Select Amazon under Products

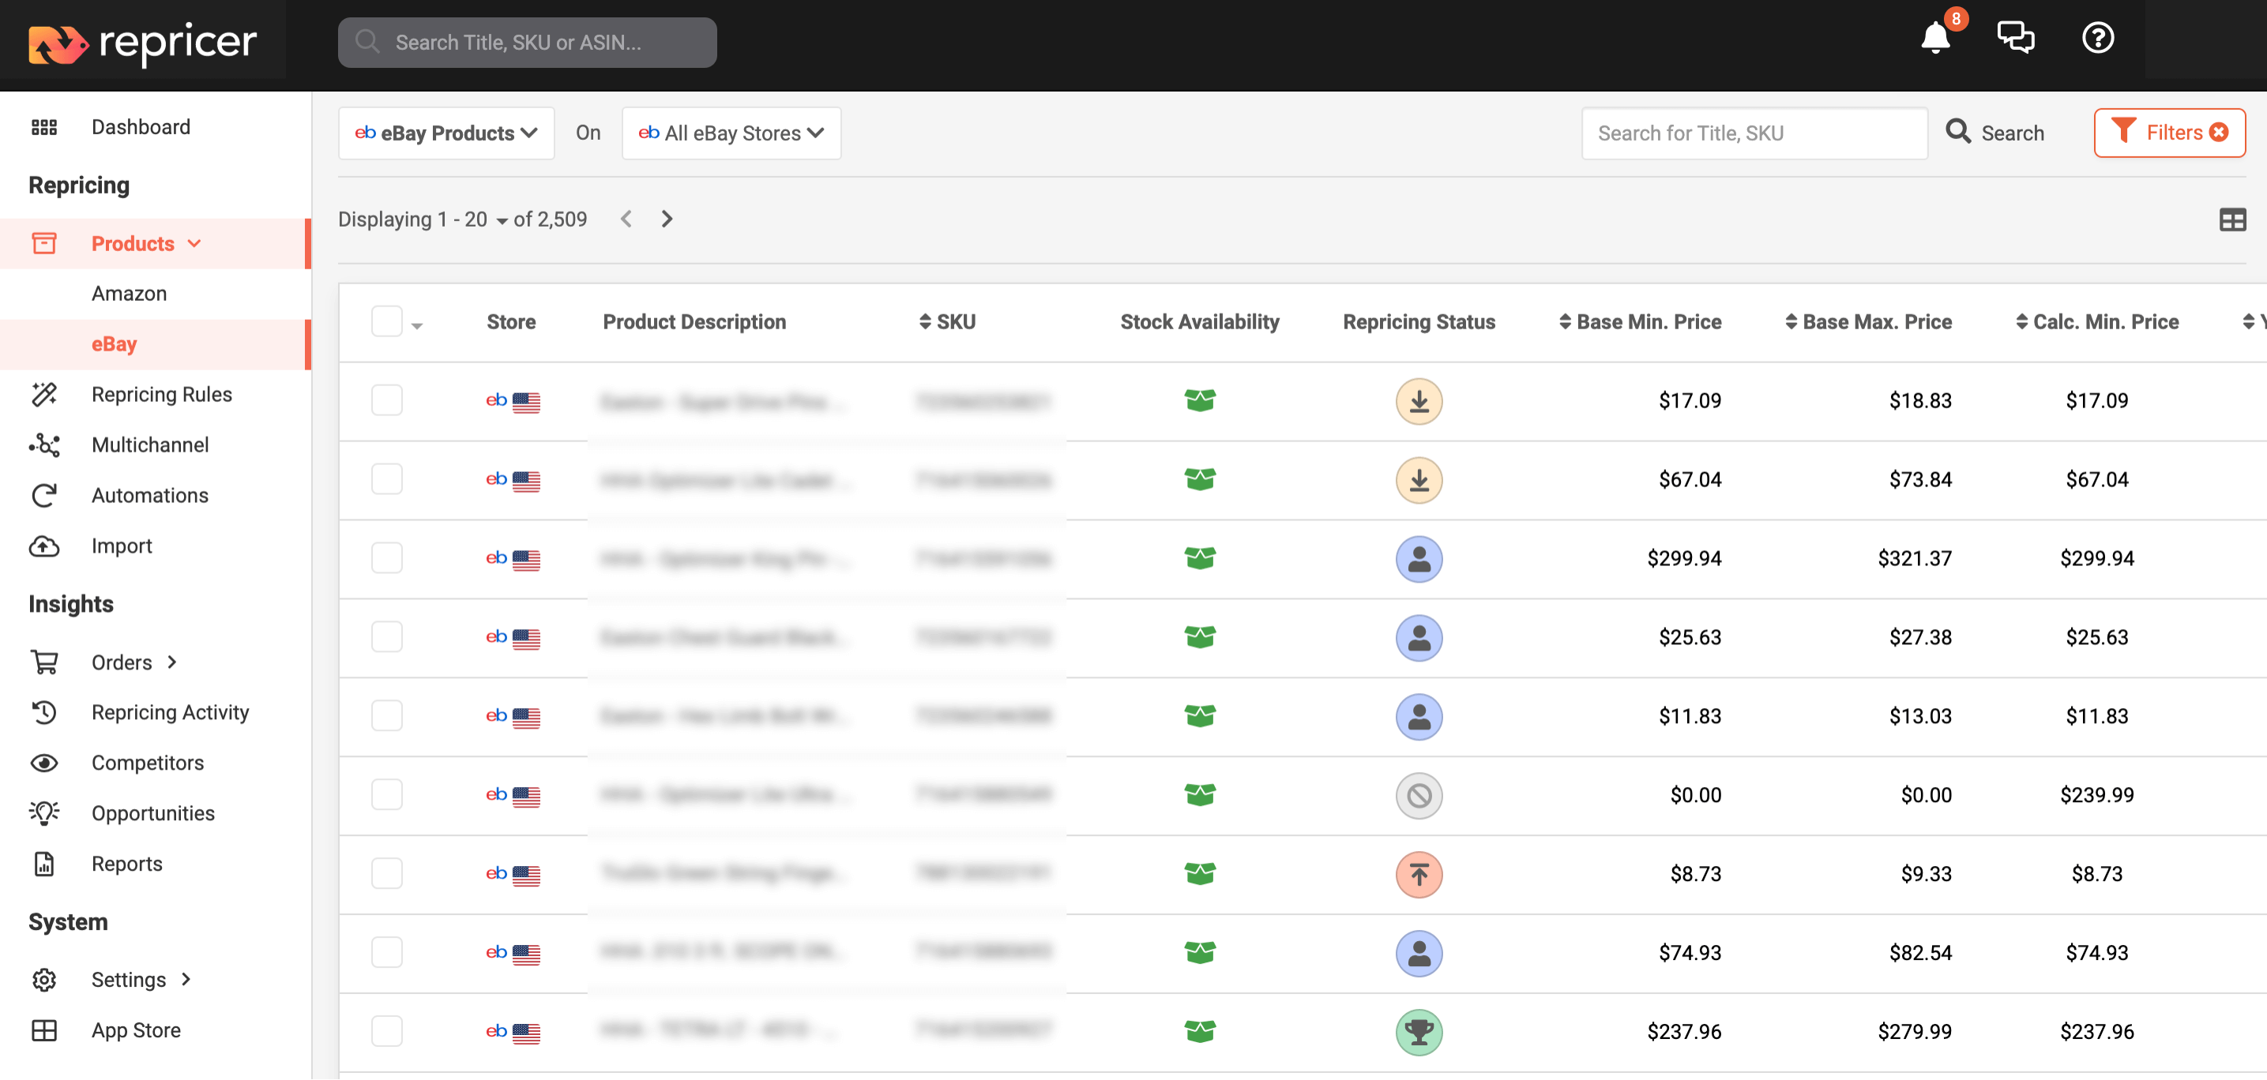[130, 294]
